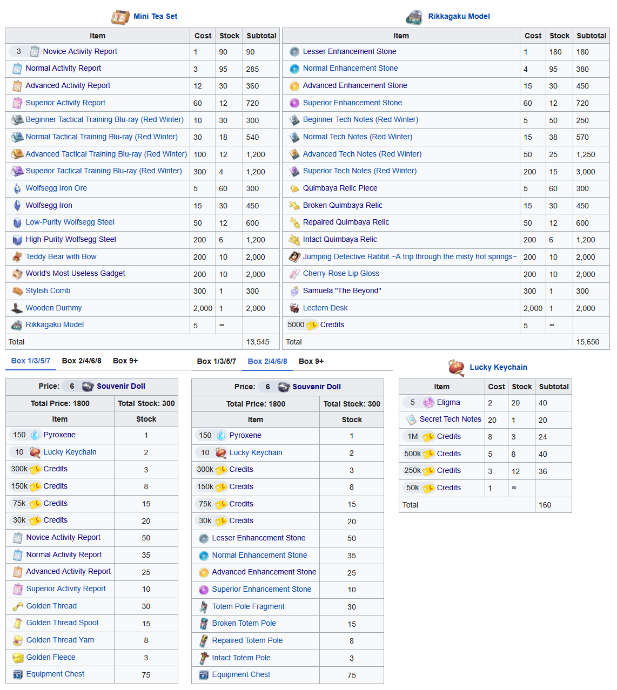Viewport: 617px width, 690px height.
Task: Open 1M Credits link in Lucky Keychain table
Action: 449,437
